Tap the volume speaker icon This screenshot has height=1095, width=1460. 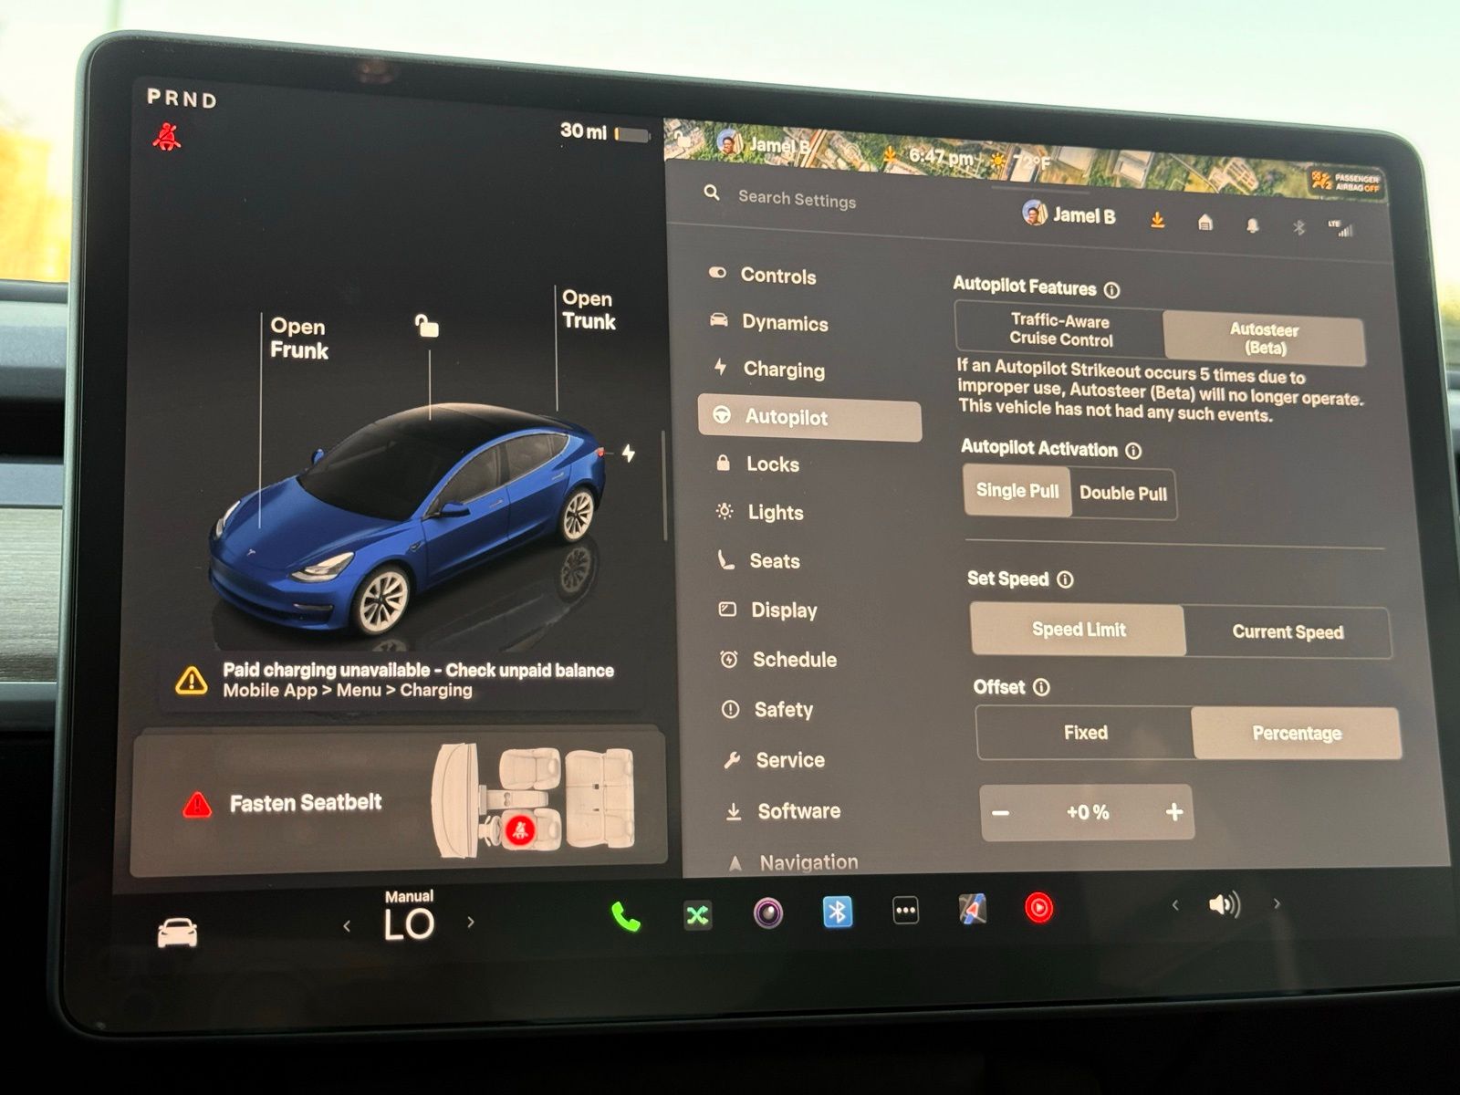(1224, 904)
